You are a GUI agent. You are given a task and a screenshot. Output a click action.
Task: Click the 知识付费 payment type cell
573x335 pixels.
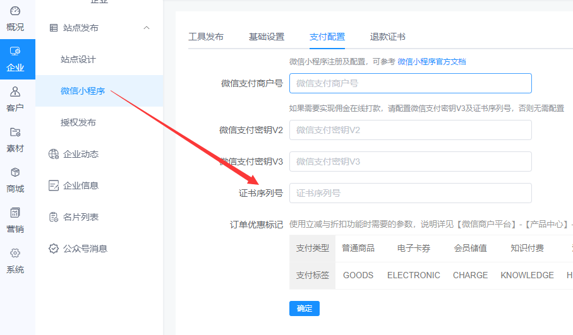527,248
